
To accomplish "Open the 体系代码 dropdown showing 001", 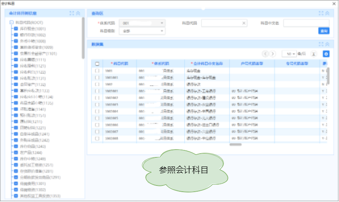I will click(x=142, y=23).
